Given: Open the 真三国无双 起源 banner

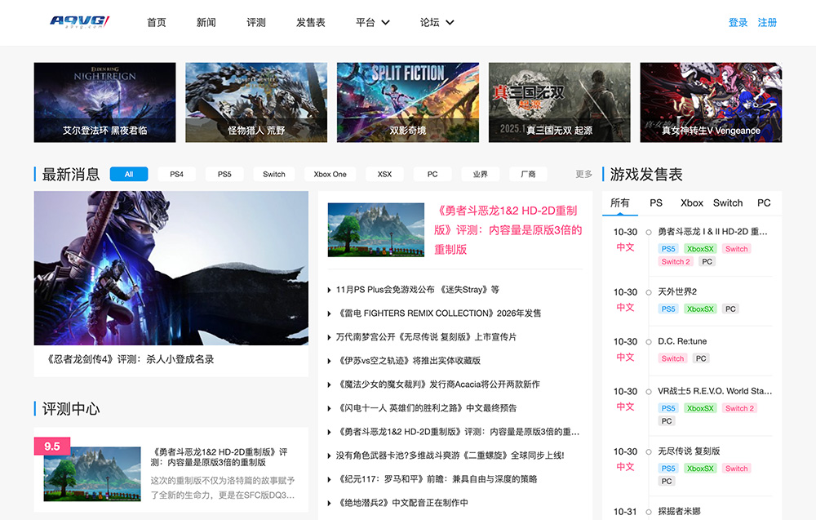Looking at the screenshot, I should (559, 102).
